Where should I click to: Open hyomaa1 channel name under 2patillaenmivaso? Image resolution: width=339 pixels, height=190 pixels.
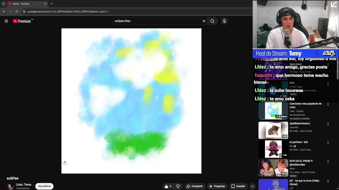click(x=294, y=127)
